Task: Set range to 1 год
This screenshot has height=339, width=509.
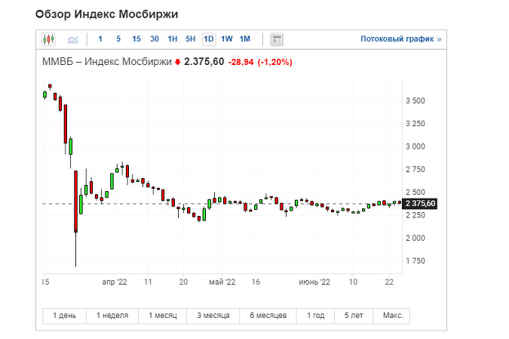Action: pyautogui.click(x=315, y=316)
